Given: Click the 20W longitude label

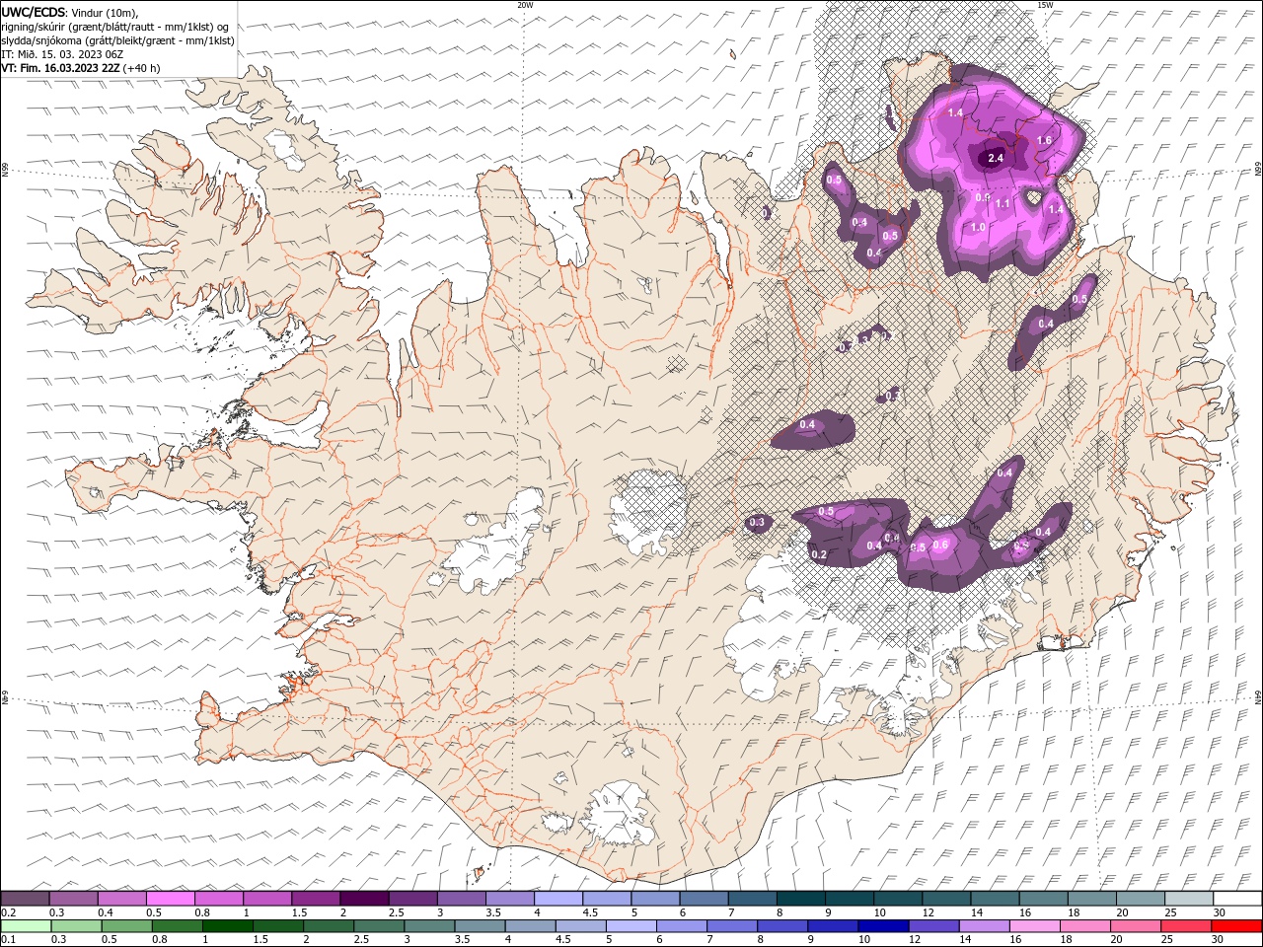Looking at the screenshot, I should (525, 5).
